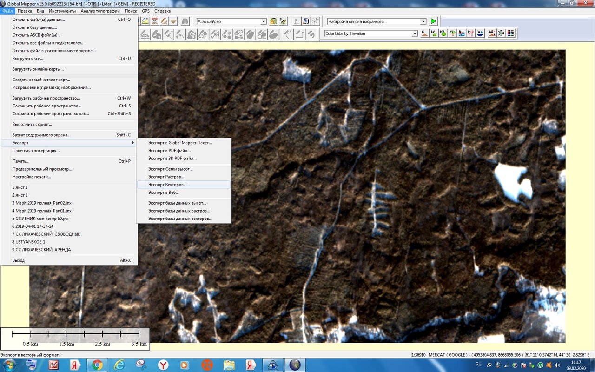Click the High Vegetation (HV) lidar icon
The width and height of the screenshot is (595, 372).
(x=452, y=33)
